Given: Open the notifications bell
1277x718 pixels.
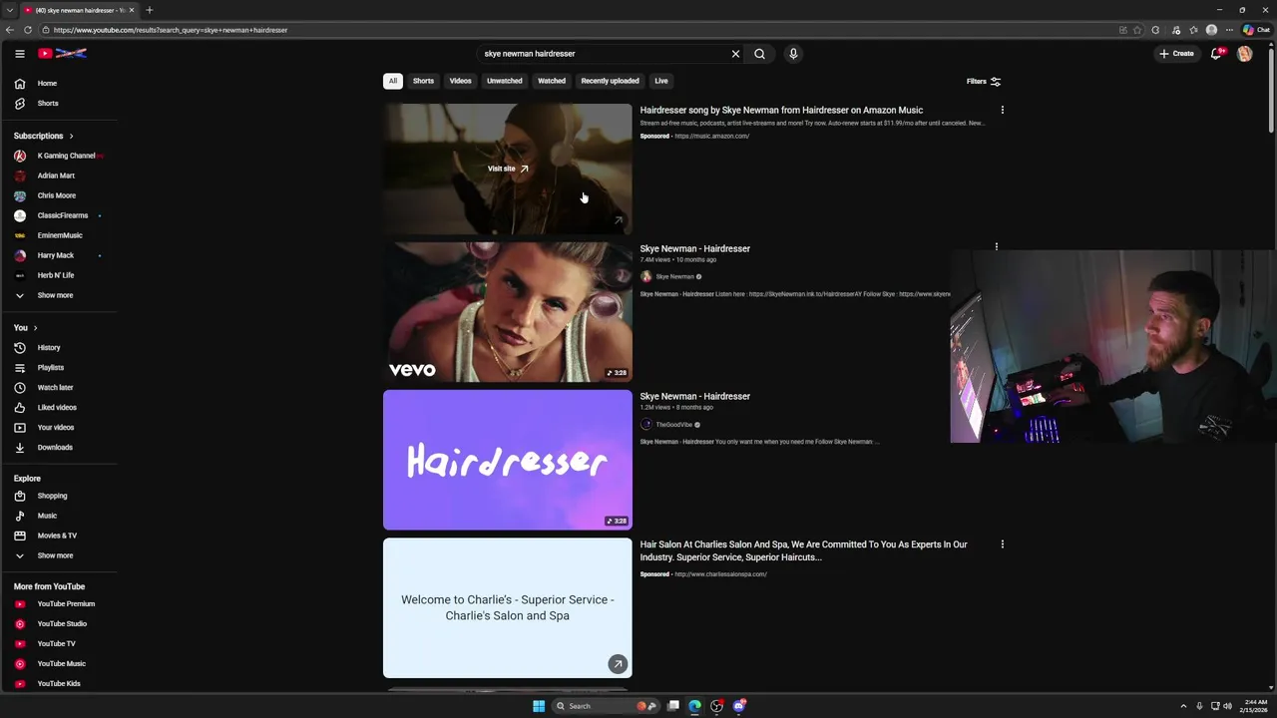Looking at the screenshot, I should 1216,54.
